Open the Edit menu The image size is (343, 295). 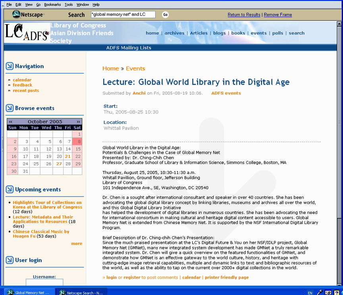pyautogui.click(x=18, y=4)
